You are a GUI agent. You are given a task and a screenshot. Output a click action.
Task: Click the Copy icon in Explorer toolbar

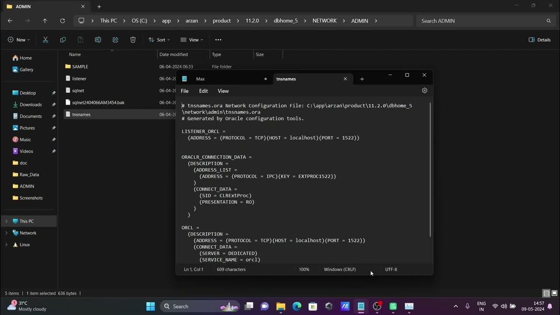(x=63, y=40)
